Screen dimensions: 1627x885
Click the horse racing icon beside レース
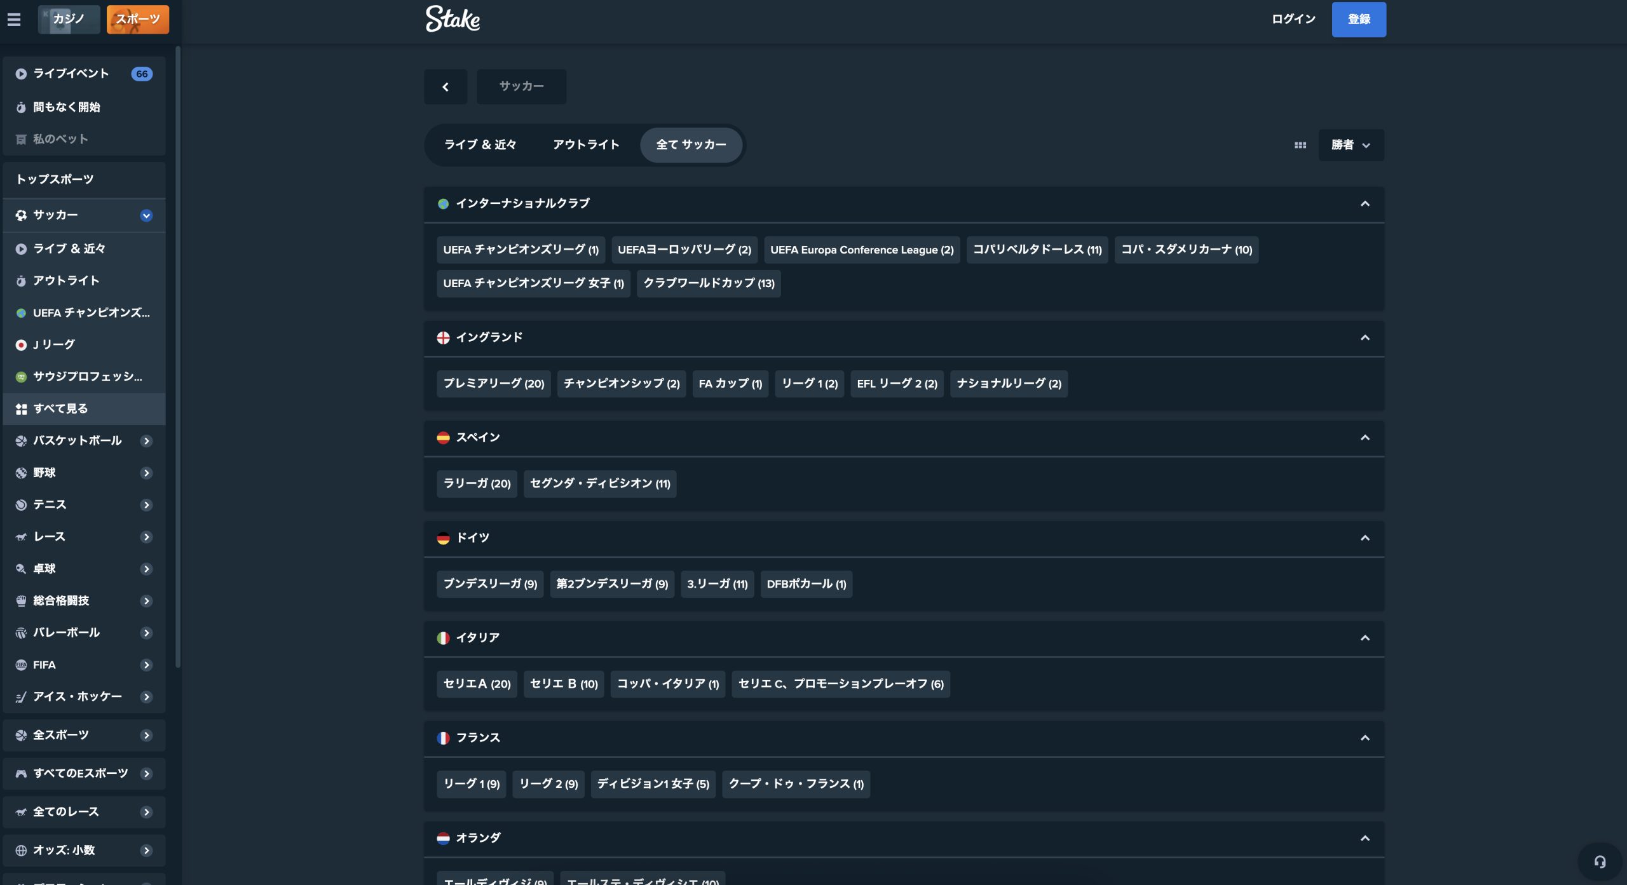[21, 537]
